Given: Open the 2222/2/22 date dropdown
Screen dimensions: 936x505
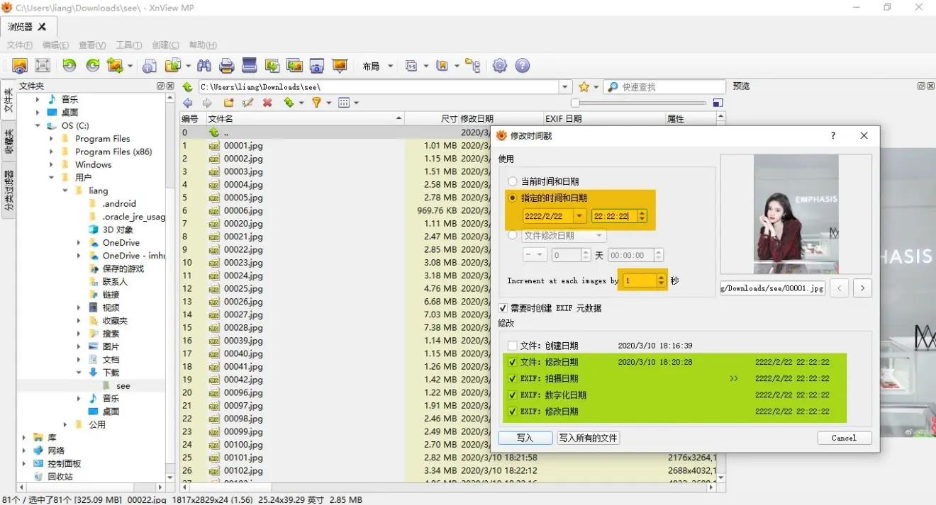Looking at the screenshot, I should [580, 216].
